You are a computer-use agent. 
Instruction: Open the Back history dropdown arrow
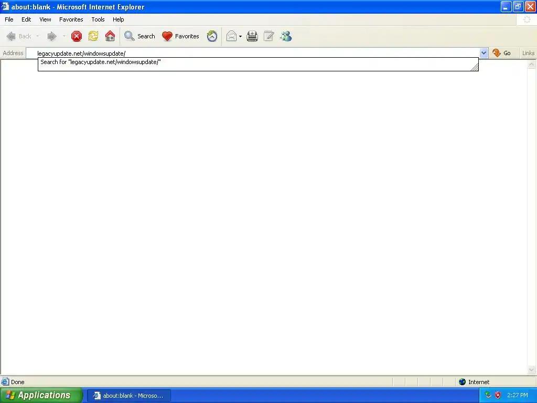(37, 36)
